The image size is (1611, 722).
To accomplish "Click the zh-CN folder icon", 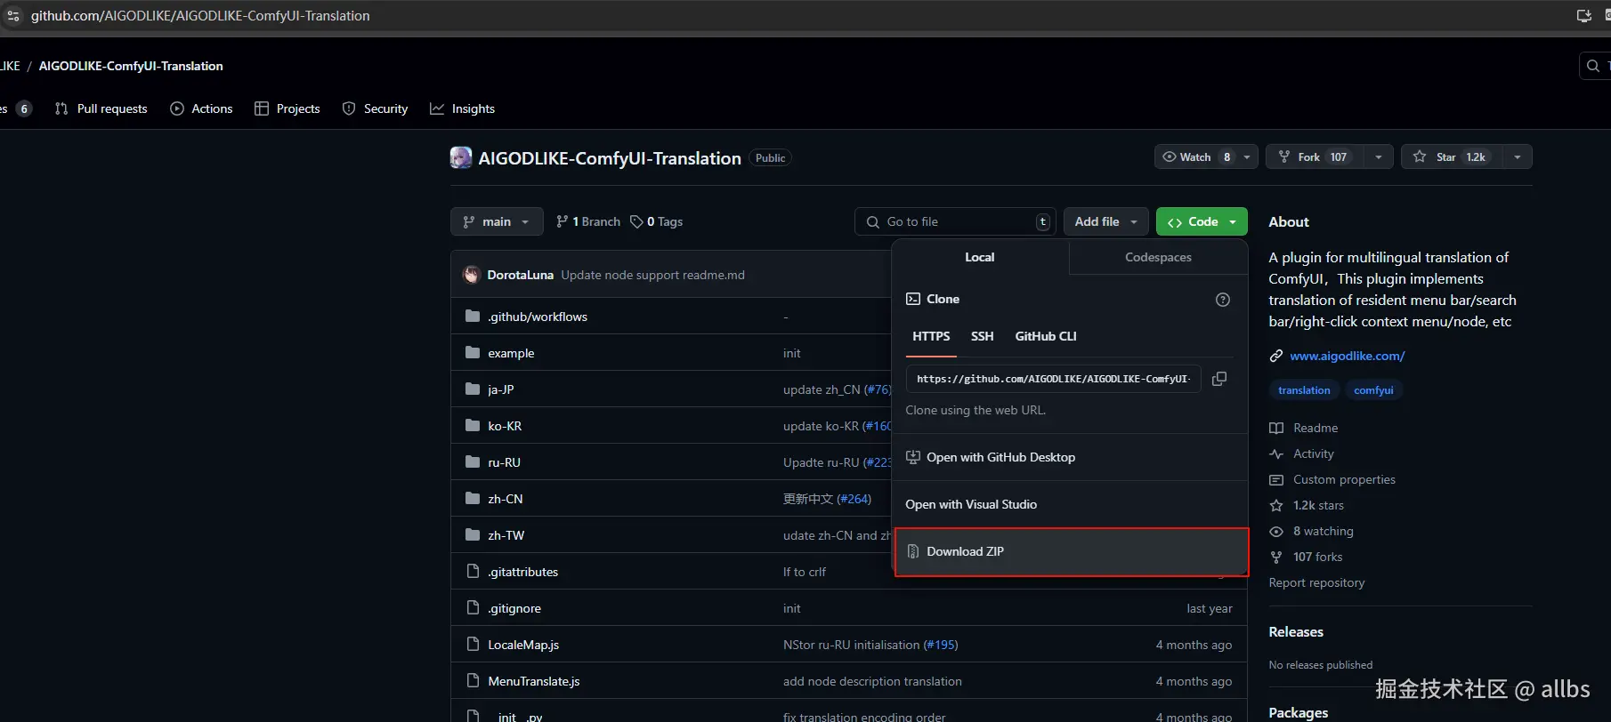I will point(473,499).
